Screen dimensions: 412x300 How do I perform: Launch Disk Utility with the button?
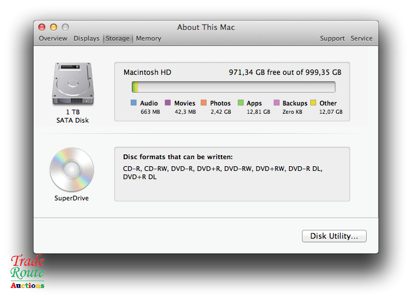334,236
